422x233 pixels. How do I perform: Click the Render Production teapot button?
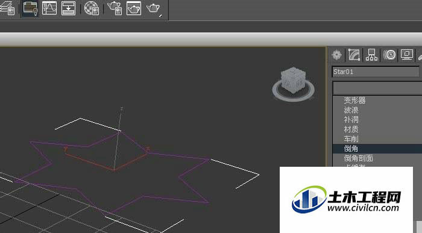tap(154, 8)
